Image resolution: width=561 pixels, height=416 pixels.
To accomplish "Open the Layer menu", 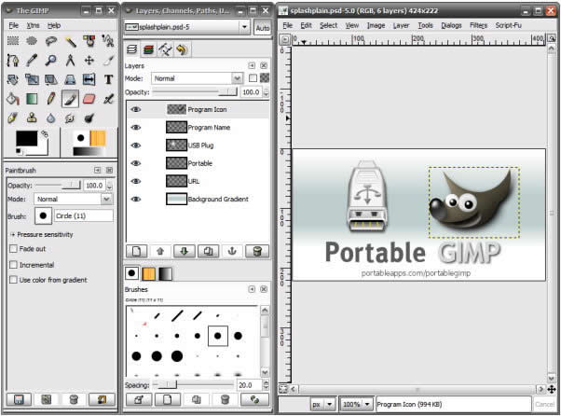I will [401, 25].
